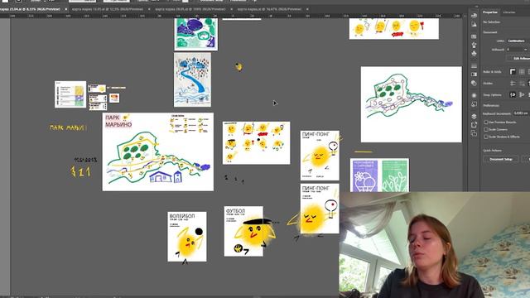The height and width of the screenshot is (298, 530).
Task: Open the Gradient panel dock icon
Action: (x=474, y=74)
